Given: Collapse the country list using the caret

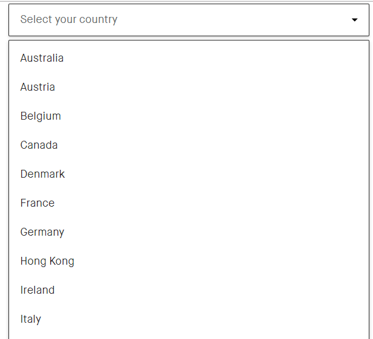Looking at the screenshot, I should click(355, 20).
